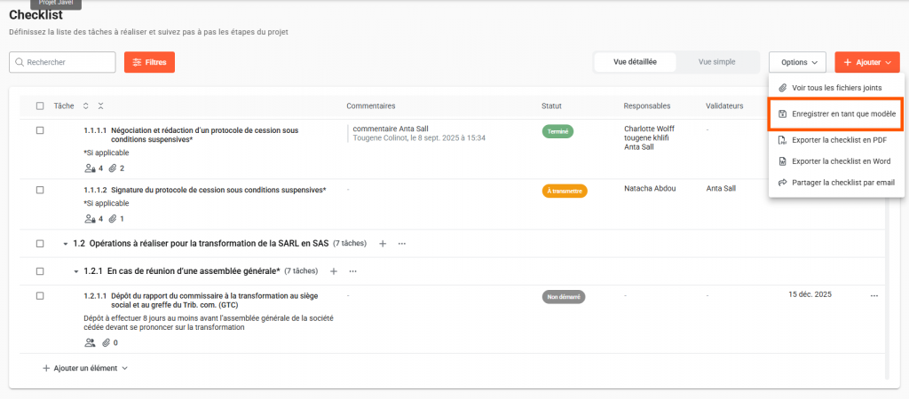Viewport: 909px width, 399px height.
Task: Switch to Vue simple
Action: click(716, 62)
